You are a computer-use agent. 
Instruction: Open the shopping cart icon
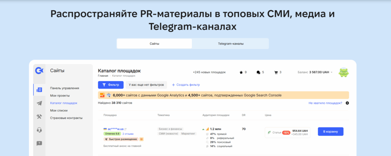tap(276, 72)
